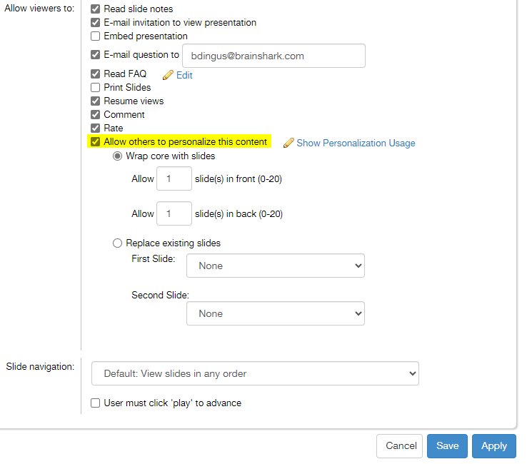527x464 pixels.
Task: Click the pencil icon next to Edit
Action: pyautogui.click(x=168, y=75)
